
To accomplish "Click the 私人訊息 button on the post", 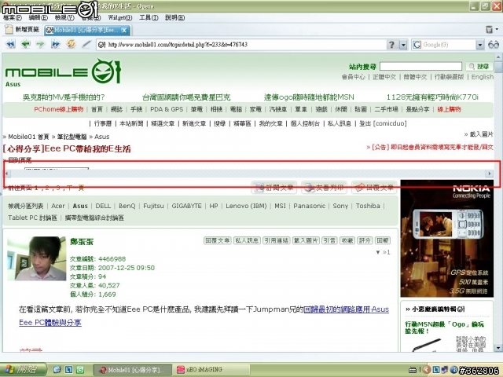I will [247, 240].
